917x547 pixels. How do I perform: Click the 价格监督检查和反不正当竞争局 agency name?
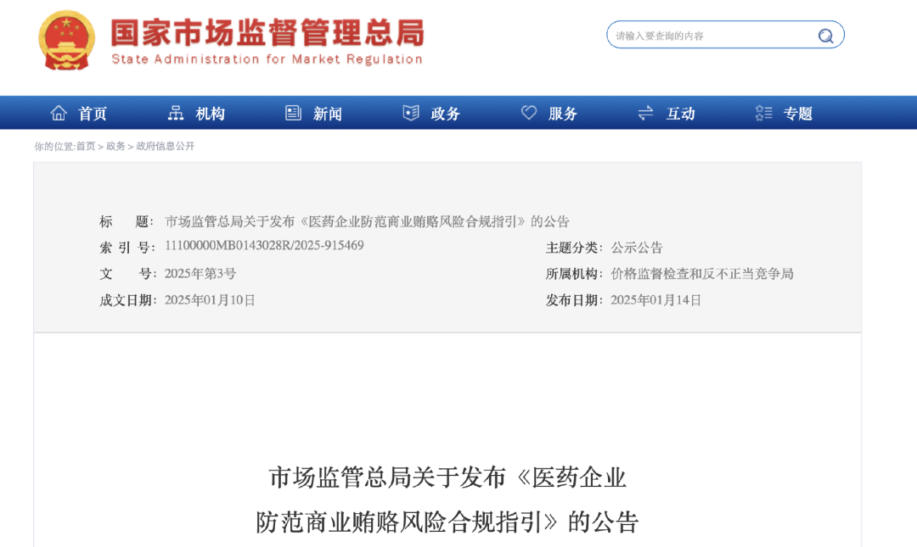[x=702, y=274]
